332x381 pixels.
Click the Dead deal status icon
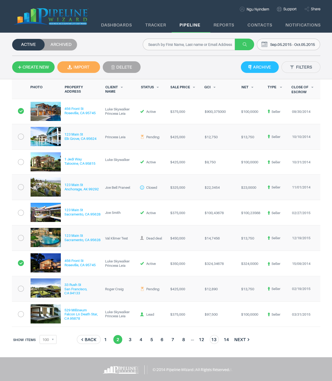142,238
